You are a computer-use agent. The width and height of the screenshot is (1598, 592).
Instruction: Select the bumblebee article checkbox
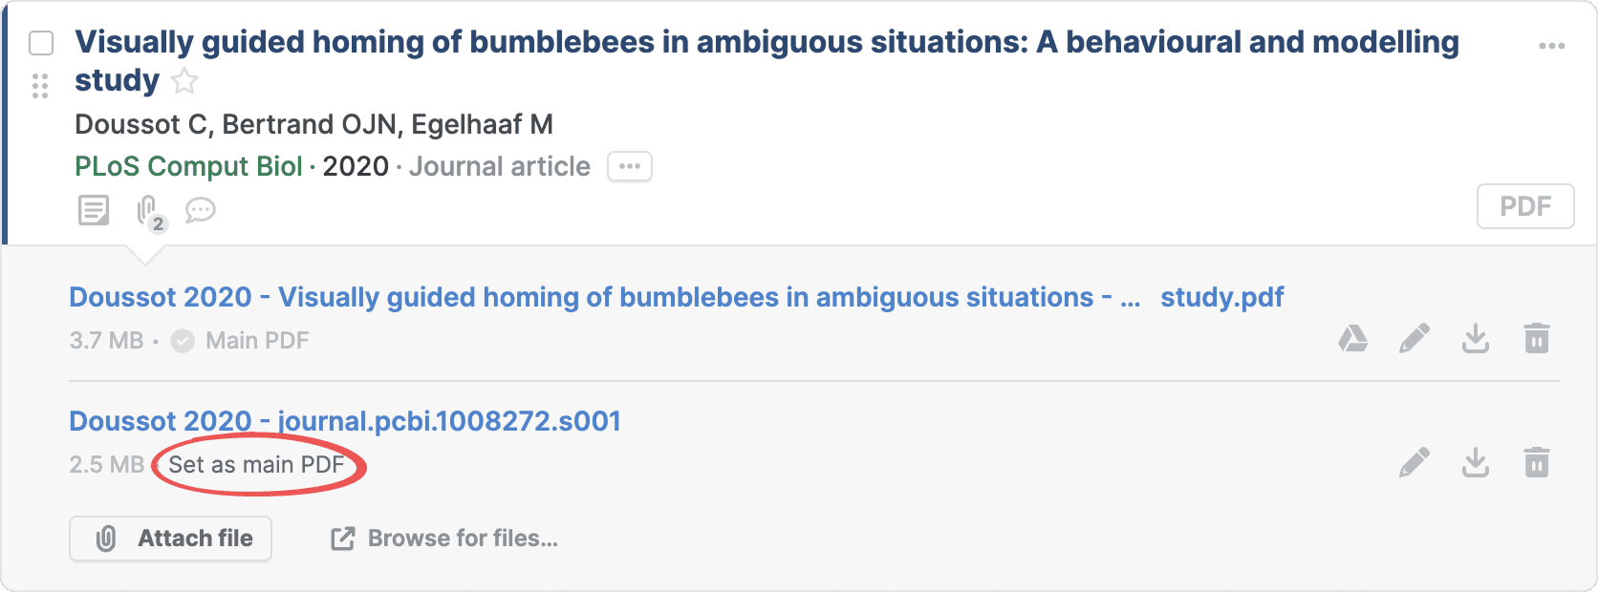point(41,43)
